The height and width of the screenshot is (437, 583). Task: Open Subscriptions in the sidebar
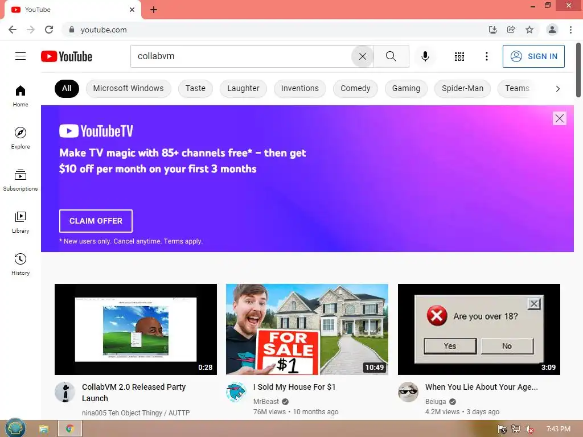point(20,180)
